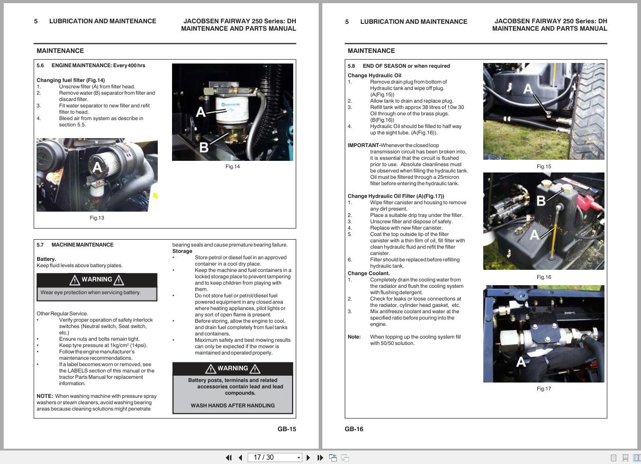Click the '5.8 END OF SEASON or when required' heading
Screen dimensions: 641x464
399,66
